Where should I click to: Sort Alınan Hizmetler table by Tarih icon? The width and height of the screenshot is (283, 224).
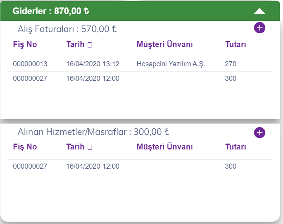pos(90,147)
